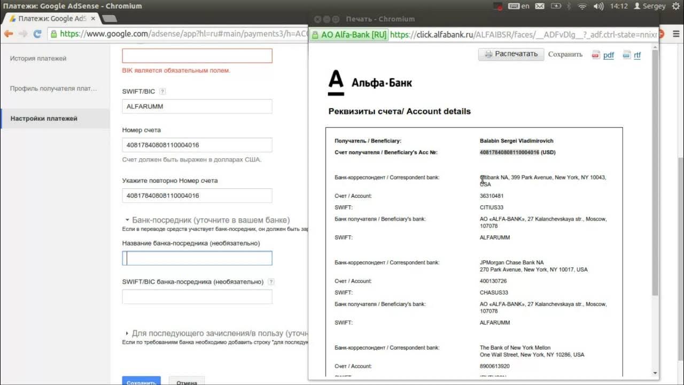Open the rtf link
684x385 pixels.
click(637, 55)
